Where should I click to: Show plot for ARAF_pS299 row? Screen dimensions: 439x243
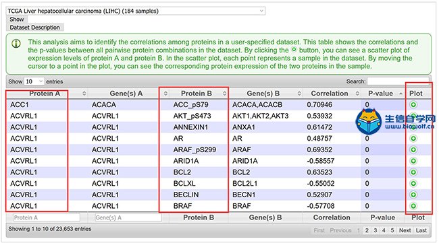click(413, 150)
